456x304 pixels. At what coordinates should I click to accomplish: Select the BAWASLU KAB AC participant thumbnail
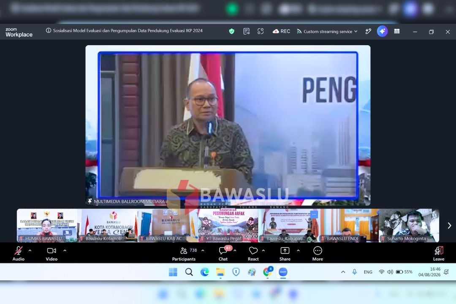pos(168,225)
